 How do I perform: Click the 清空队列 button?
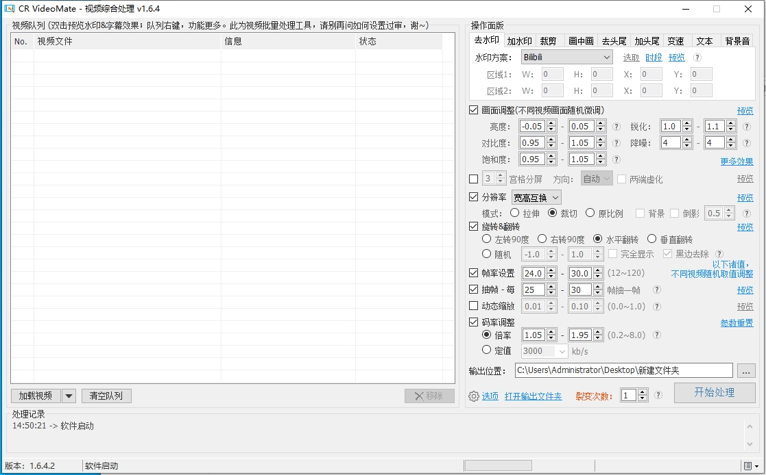click(x=106, y=396)
